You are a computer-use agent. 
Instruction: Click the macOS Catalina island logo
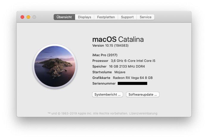[55, 66]
